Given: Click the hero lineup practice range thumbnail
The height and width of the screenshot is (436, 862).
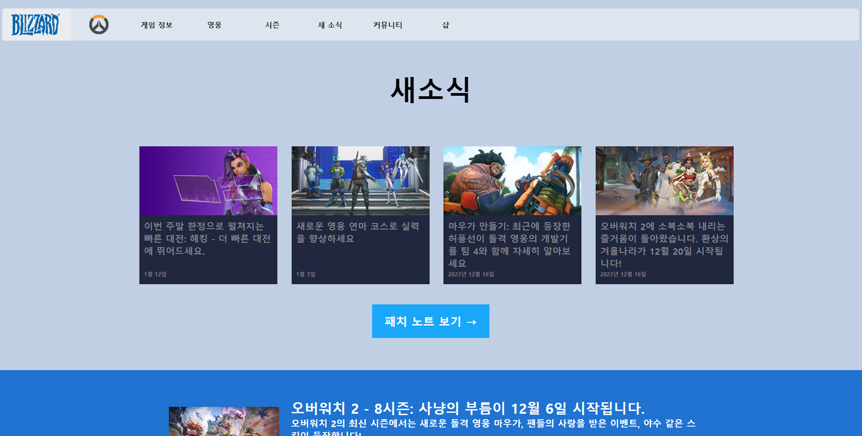Looking at the screenshot, I should [360, 180].
